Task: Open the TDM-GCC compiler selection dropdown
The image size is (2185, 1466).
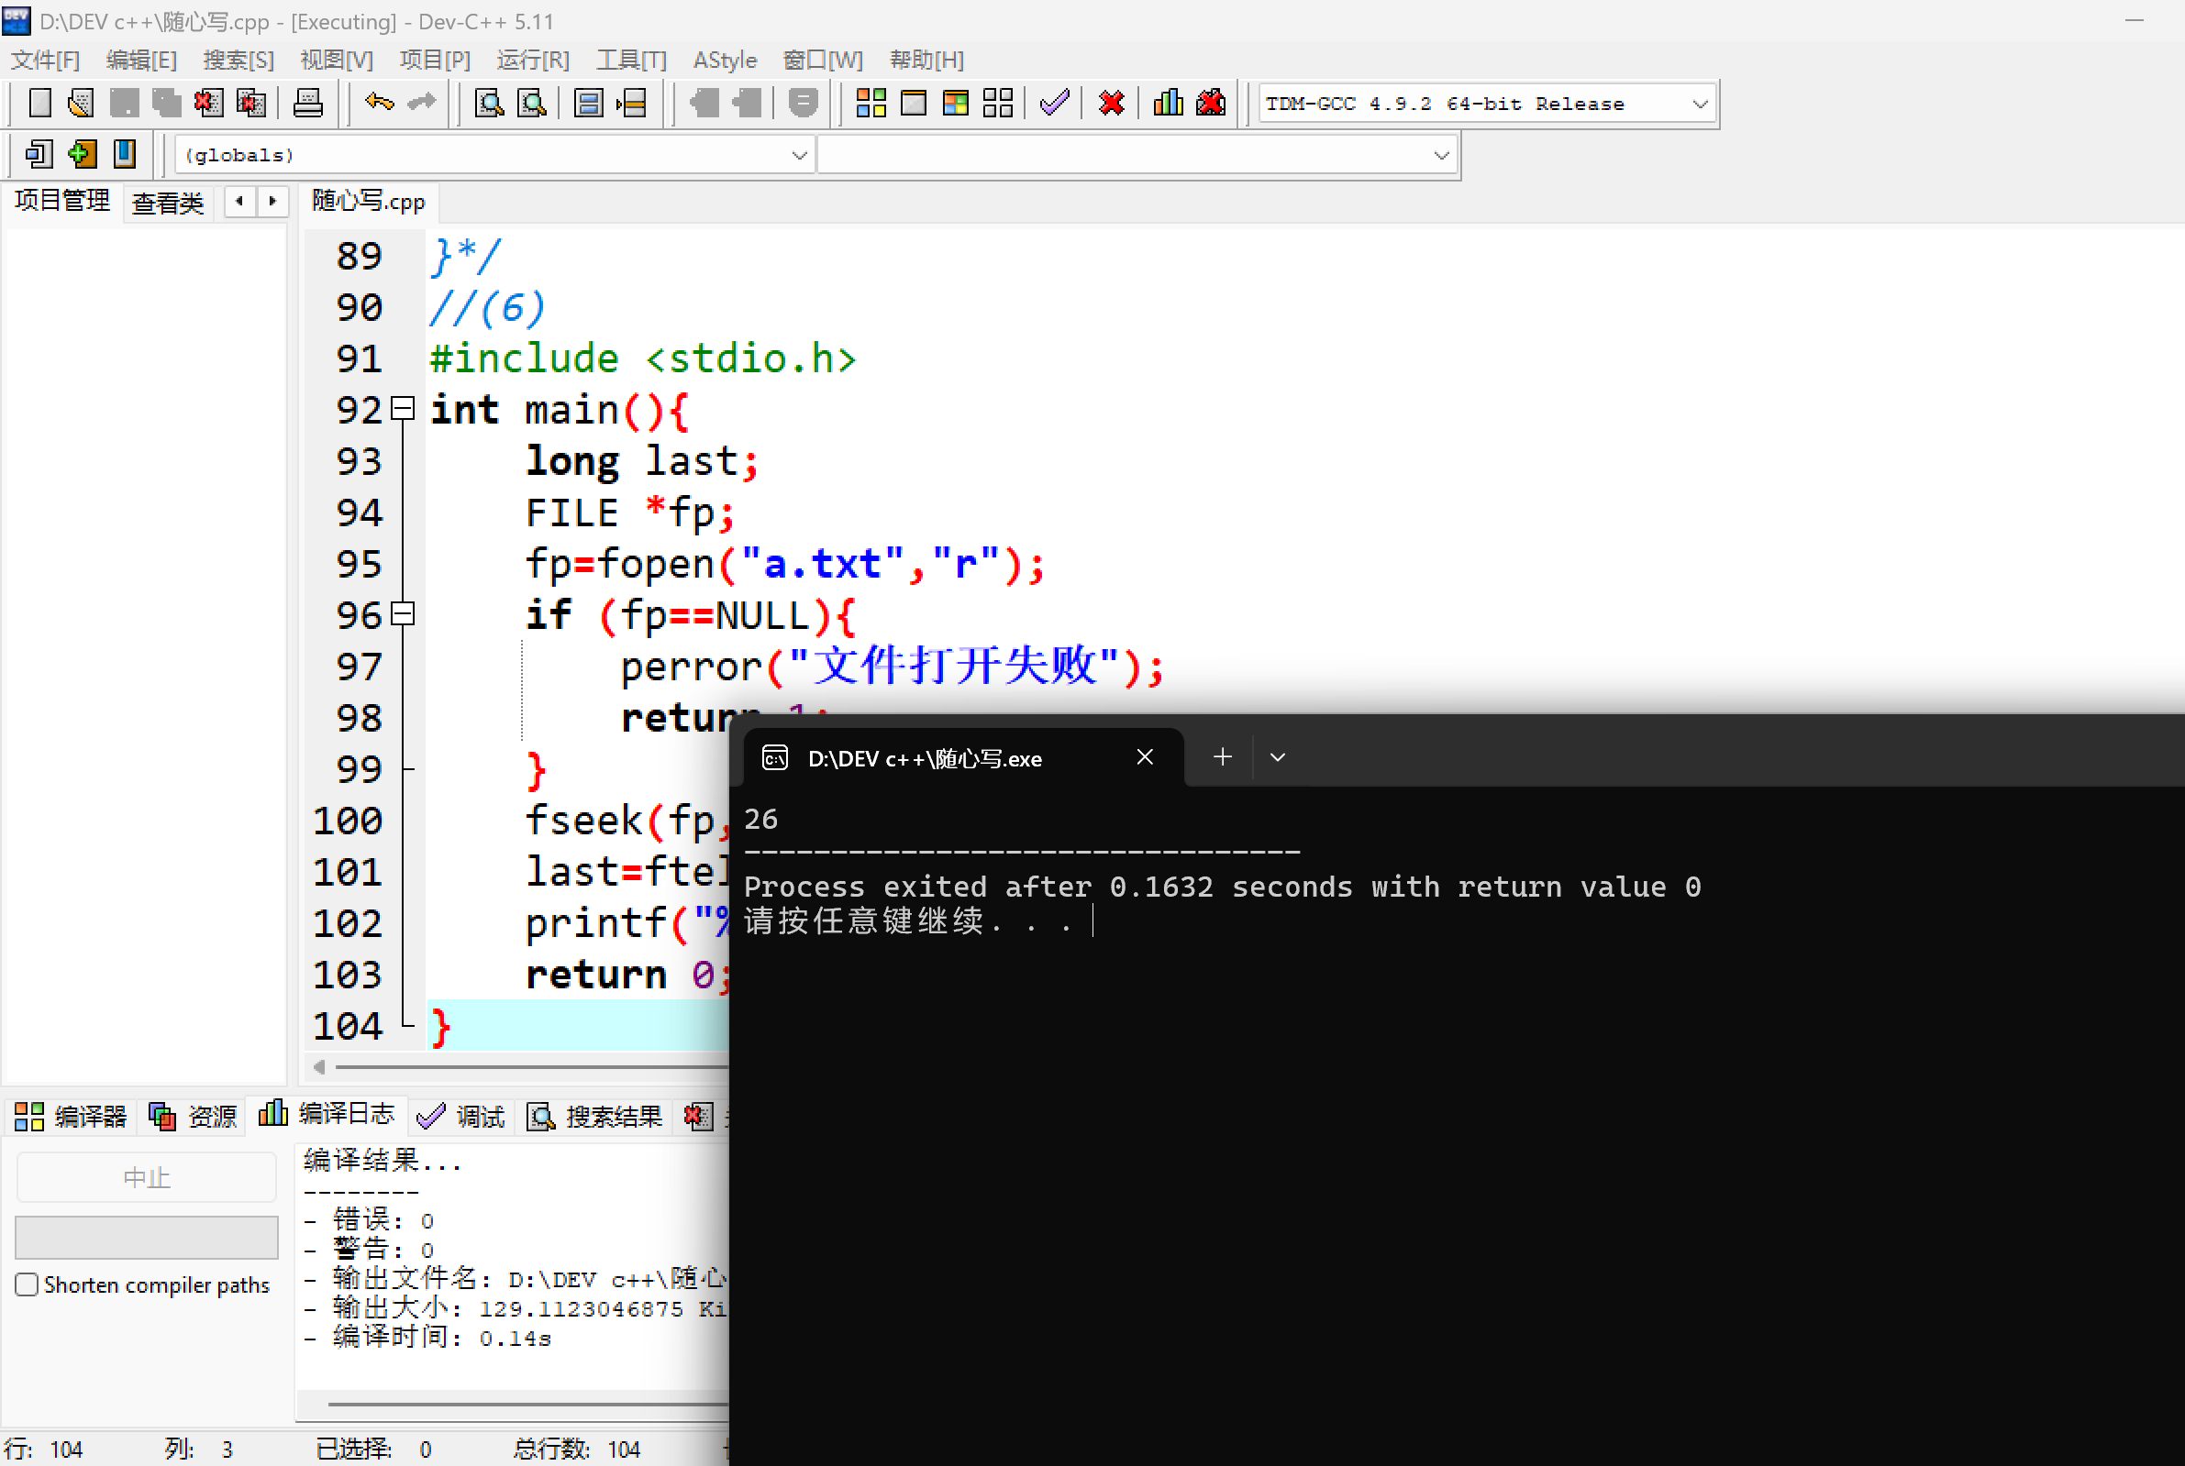Action: click(x=1700, y=104)
